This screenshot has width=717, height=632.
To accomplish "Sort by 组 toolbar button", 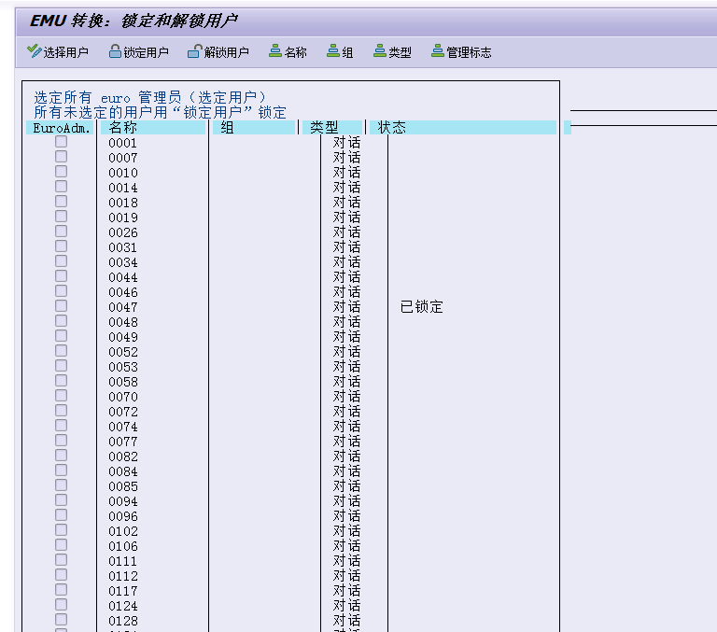I will (340, 51).
